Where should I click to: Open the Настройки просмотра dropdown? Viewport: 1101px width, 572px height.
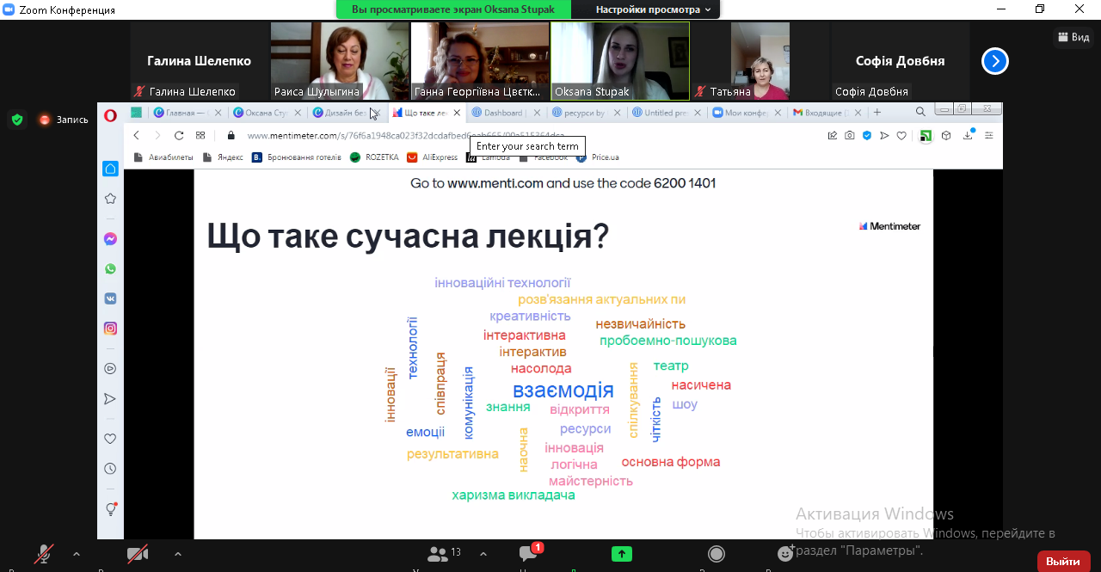[x=654, y=9]
